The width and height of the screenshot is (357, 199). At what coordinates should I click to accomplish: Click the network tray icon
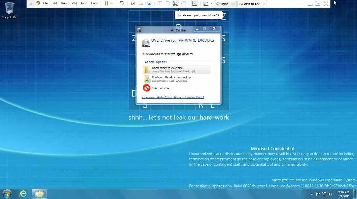pos(324,194)
